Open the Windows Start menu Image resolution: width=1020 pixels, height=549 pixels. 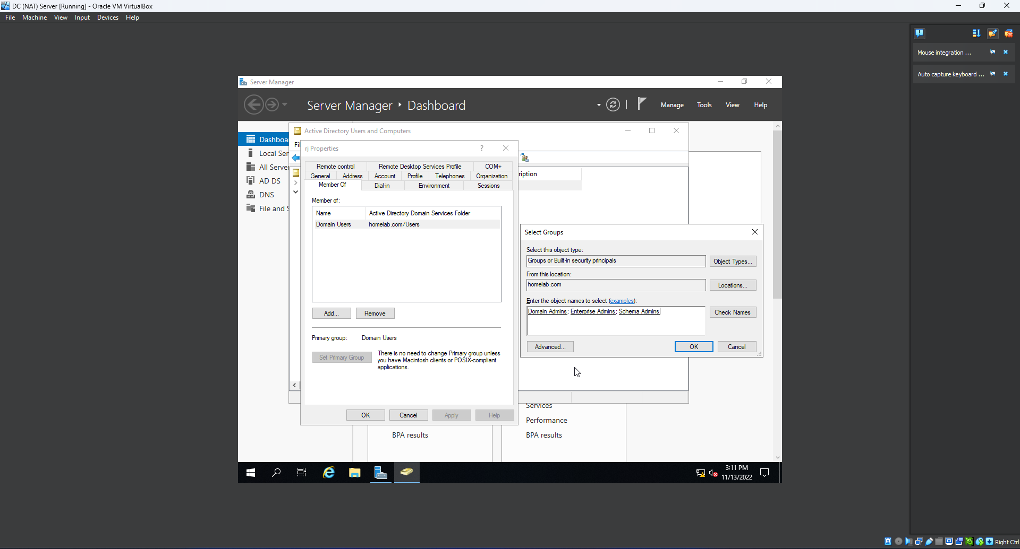[x=251, y=473]
